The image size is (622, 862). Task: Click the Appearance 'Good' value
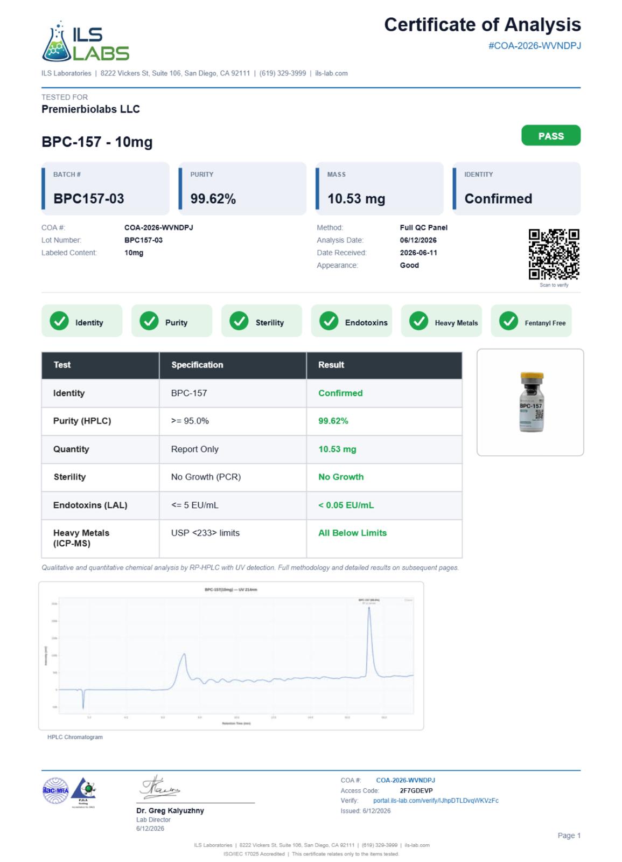[x=409, y=265]
